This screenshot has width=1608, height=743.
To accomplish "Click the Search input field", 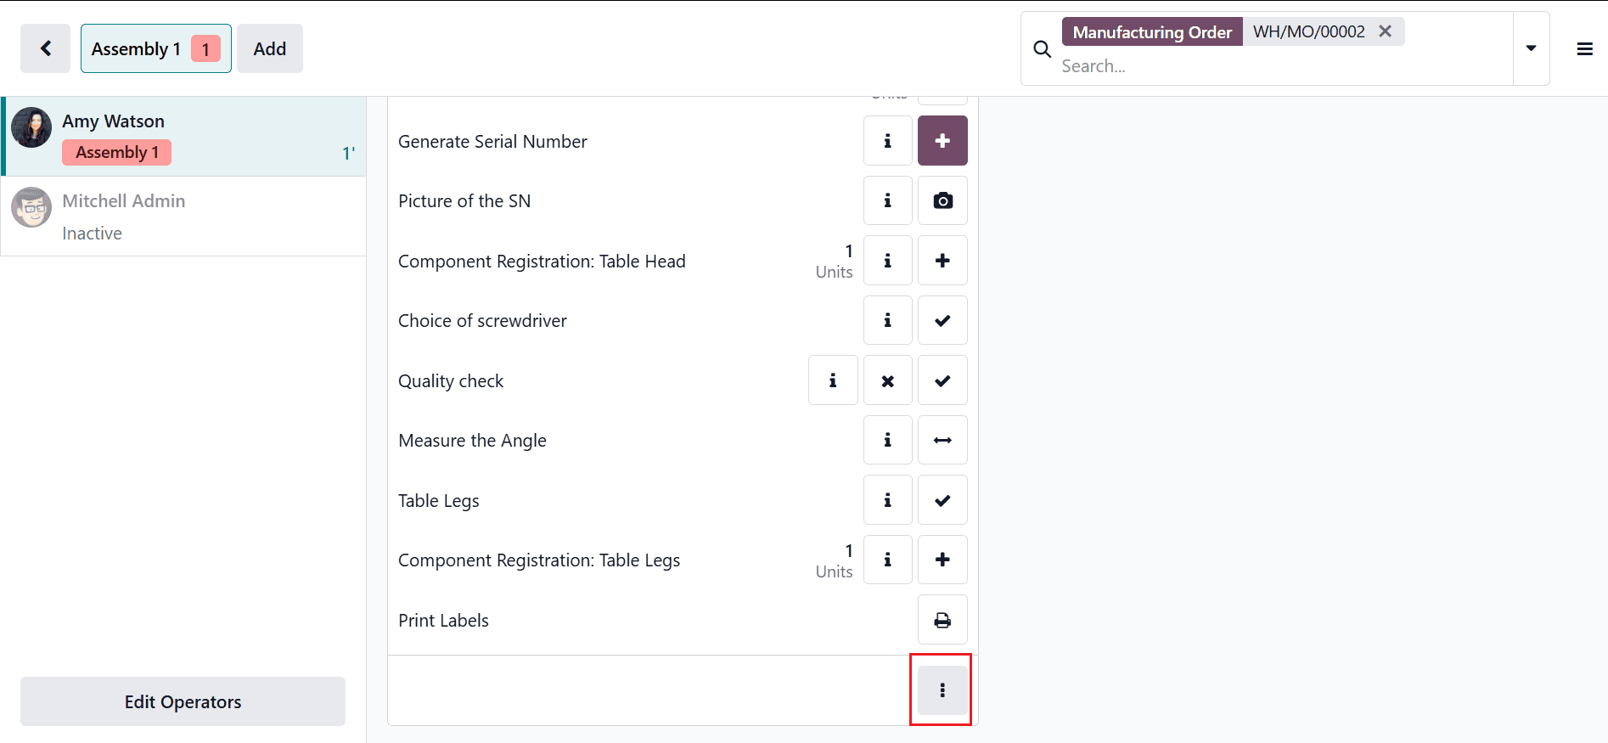I will [1282, 66].
